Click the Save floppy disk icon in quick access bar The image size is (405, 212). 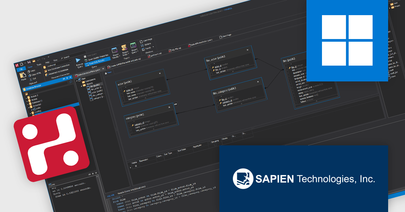29,62
